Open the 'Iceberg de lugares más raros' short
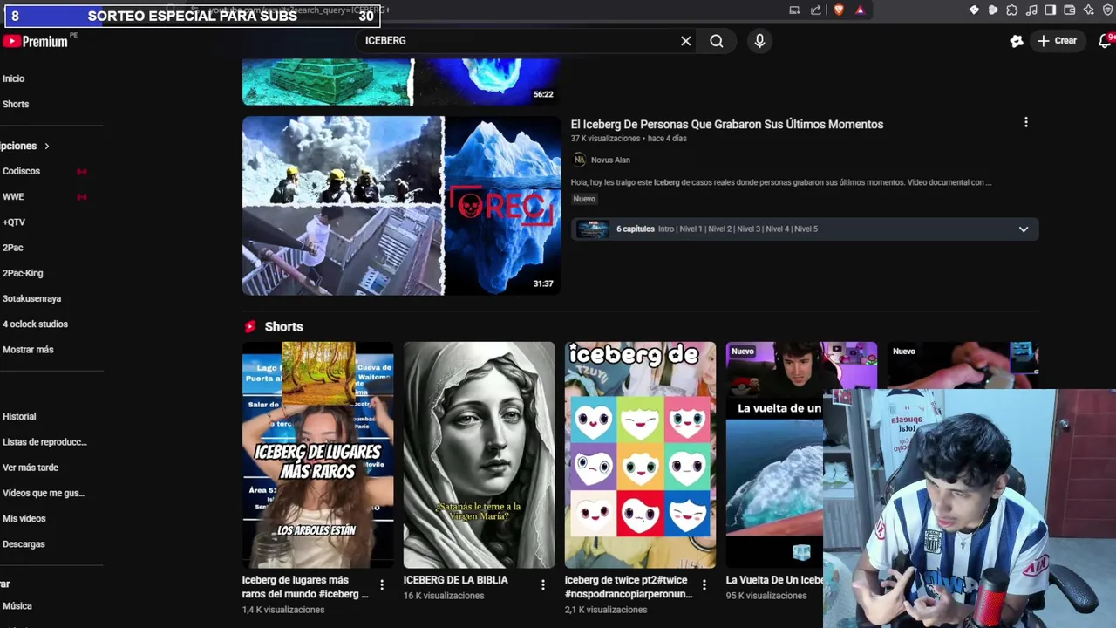The height and width of the screenshot is (628, 1116). tap(317, 454)
